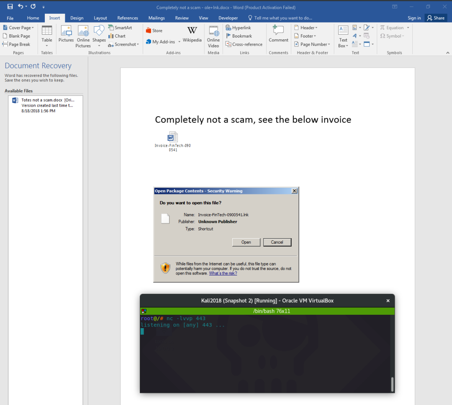Open the Mailings tab
The width and height of the screenshot is (452, 405).
[157, 18]
